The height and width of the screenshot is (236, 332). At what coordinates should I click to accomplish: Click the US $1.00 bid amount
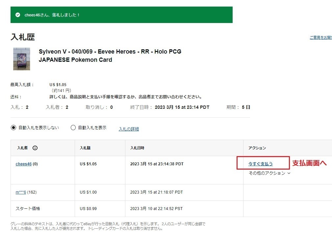pos(88,192)
